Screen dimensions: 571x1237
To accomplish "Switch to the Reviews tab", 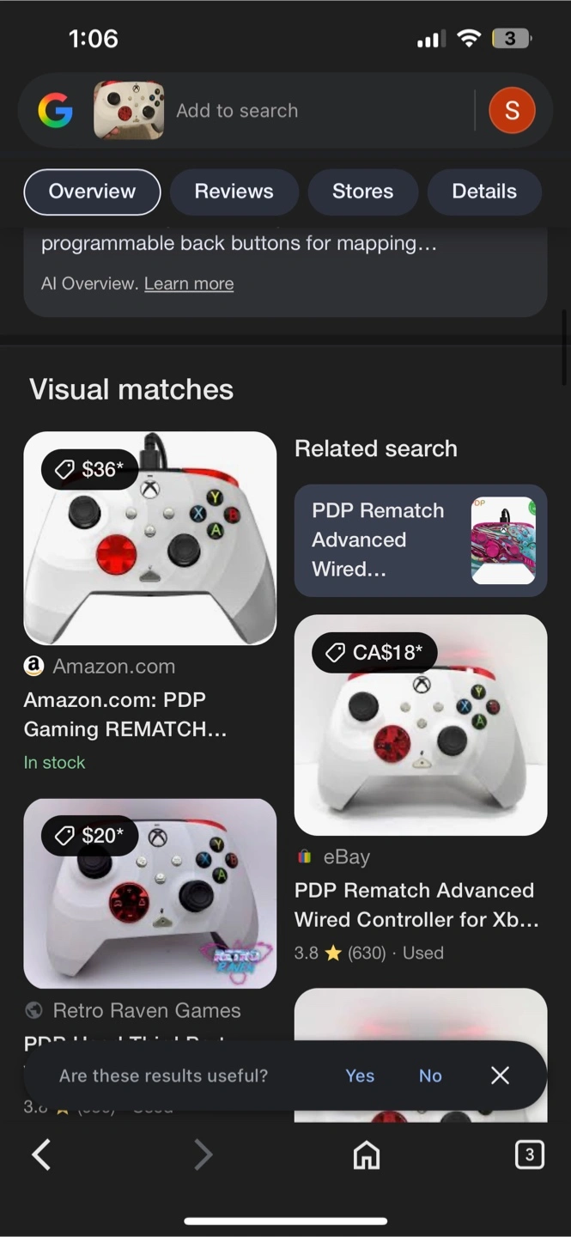I will 234,192.
